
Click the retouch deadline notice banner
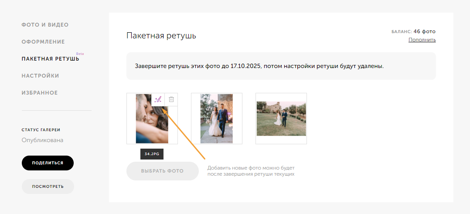pos(281,66)
